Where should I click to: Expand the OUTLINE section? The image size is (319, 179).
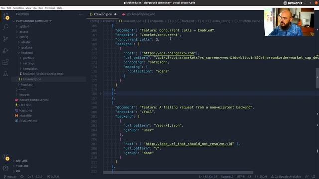[x=22, y=161]
